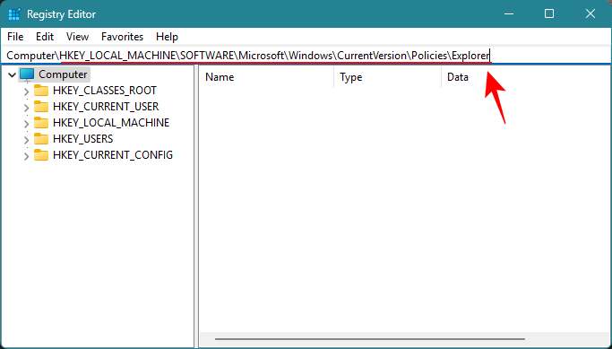The height and width of the screenshot is (349, 612).
Task: Click the HKEY_LOCAL_MACHINE folder icon
Action: pos(41,123)
